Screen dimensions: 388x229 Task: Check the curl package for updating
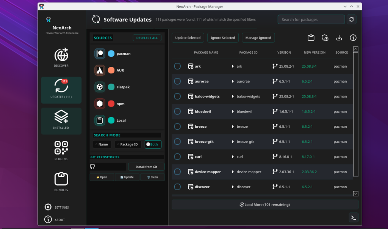[x=177, y=156]
